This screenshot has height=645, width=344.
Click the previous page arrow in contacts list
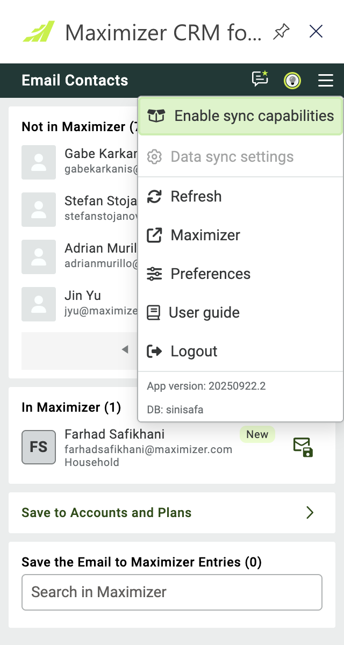click(125, 350)
